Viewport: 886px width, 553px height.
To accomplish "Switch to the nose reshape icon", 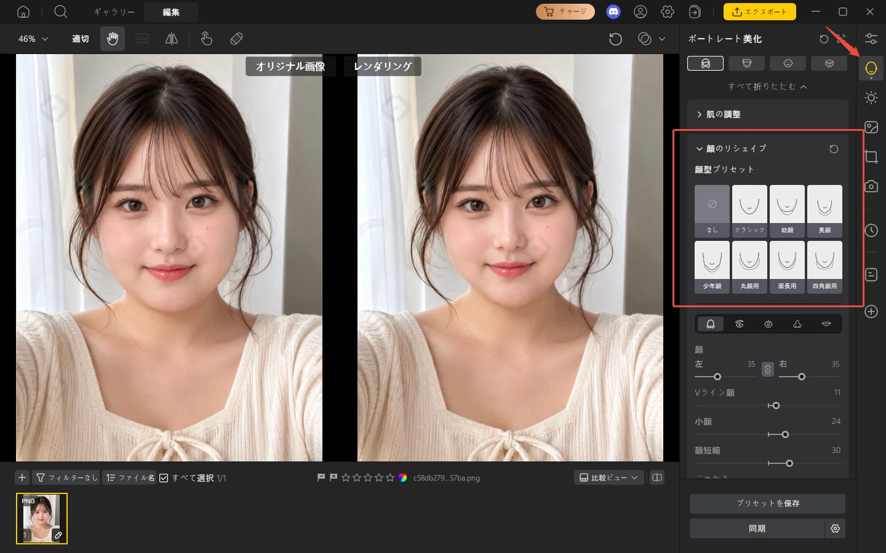I will [797, 324].
